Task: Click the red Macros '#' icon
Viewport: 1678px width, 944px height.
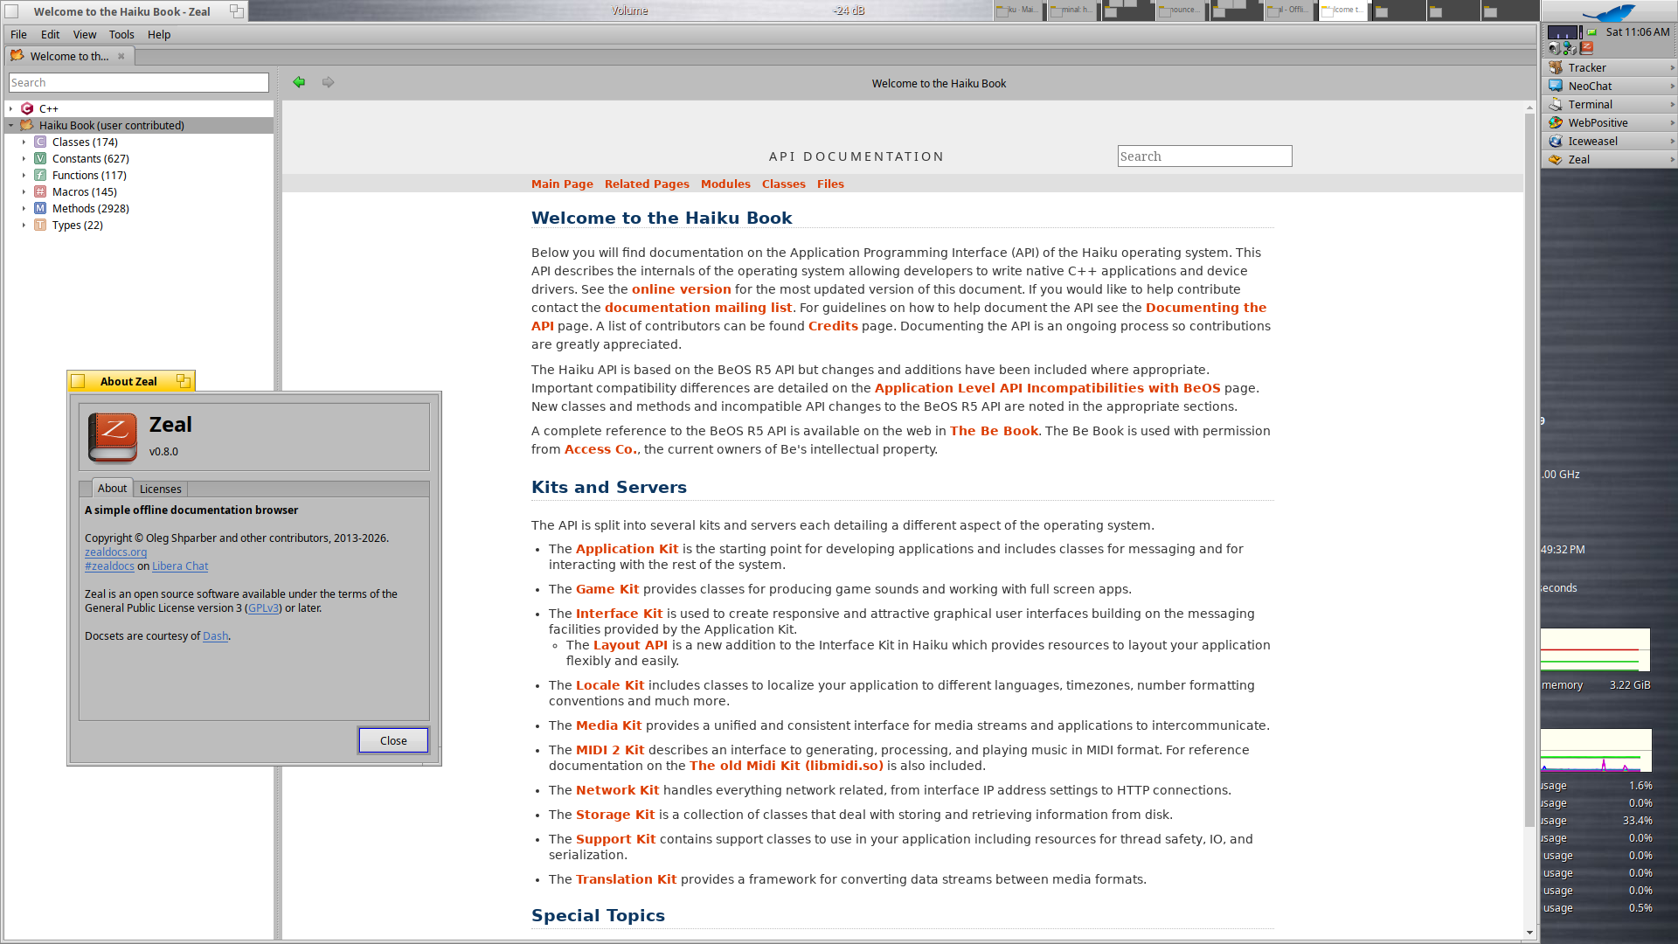Action: (x=40, y=191)
